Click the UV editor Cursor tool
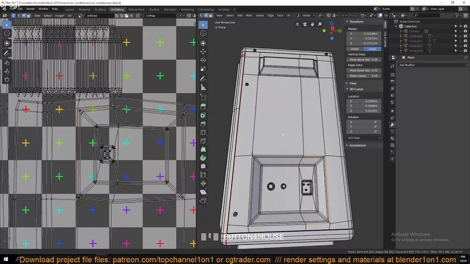This screenshot has width=470, height=264. click(x=7, y=33)
